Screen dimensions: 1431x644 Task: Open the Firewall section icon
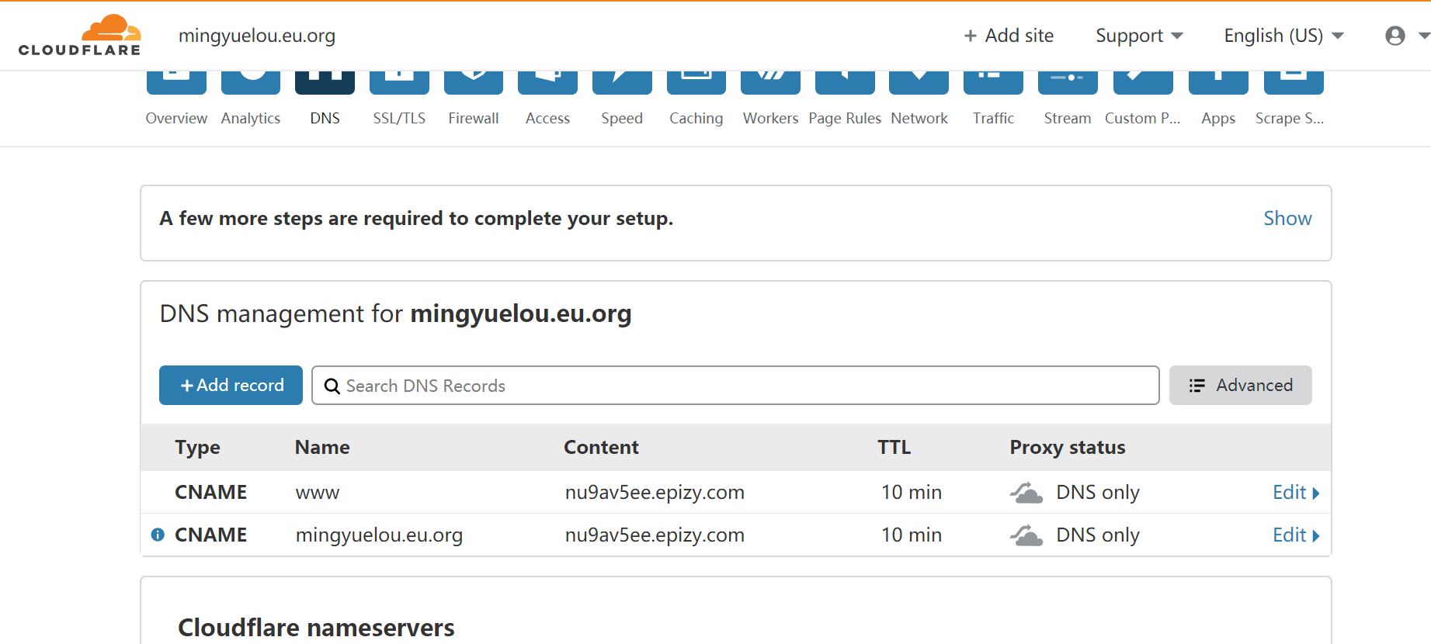tap(474, 82)
